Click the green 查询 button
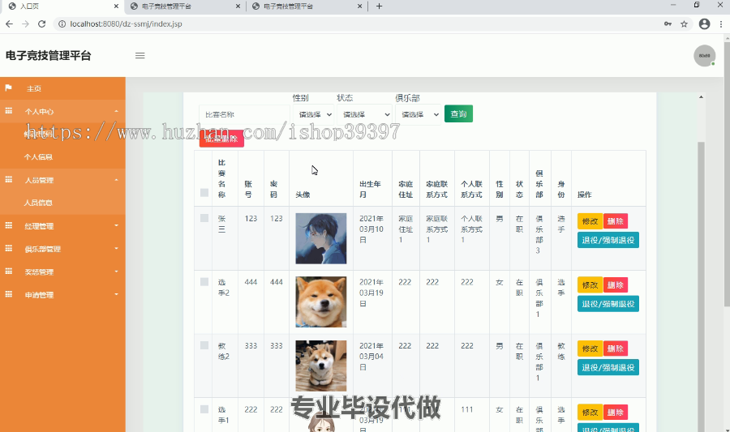This screenshot has width=730, height=432. pyautogui.click(x=458, y=114)
